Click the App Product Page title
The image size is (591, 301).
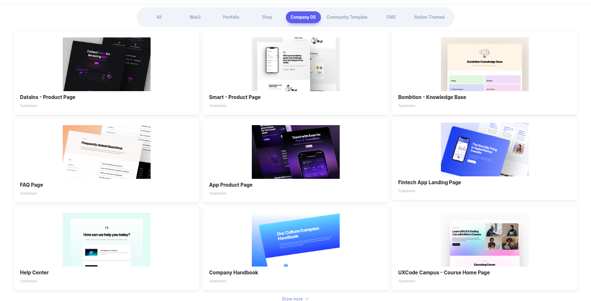231,185
